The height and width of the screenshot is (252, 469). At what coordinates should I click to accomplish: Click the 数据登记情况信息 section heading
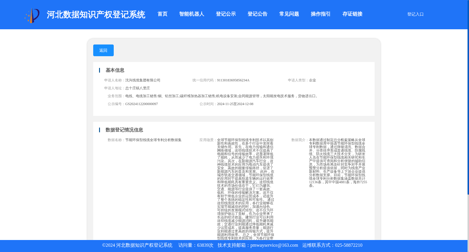(x=124, y=130)
